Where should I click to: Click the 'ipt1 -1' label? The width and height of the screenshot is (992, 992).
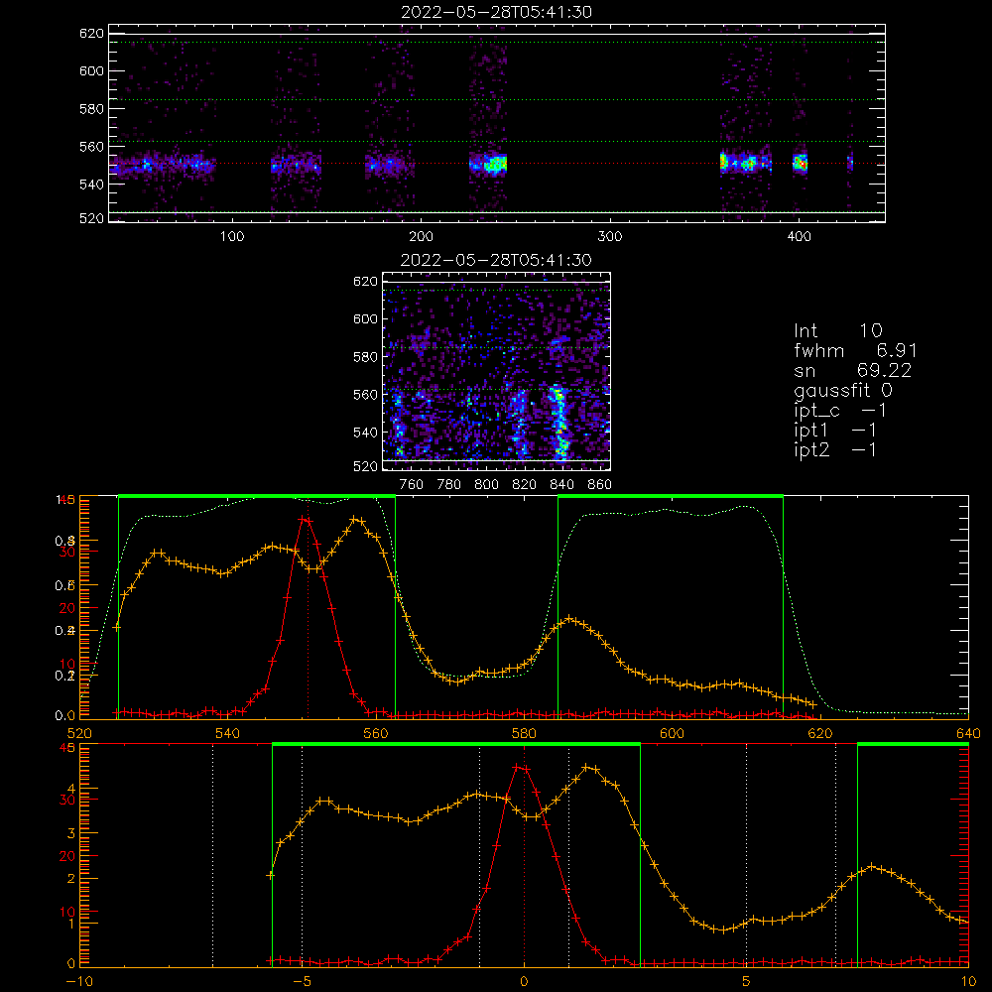[x=834, y=431]
